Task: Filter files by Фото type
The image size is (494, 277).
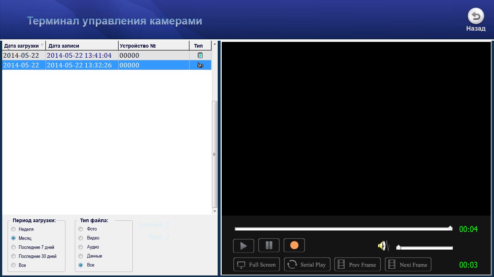Action: 81,229
